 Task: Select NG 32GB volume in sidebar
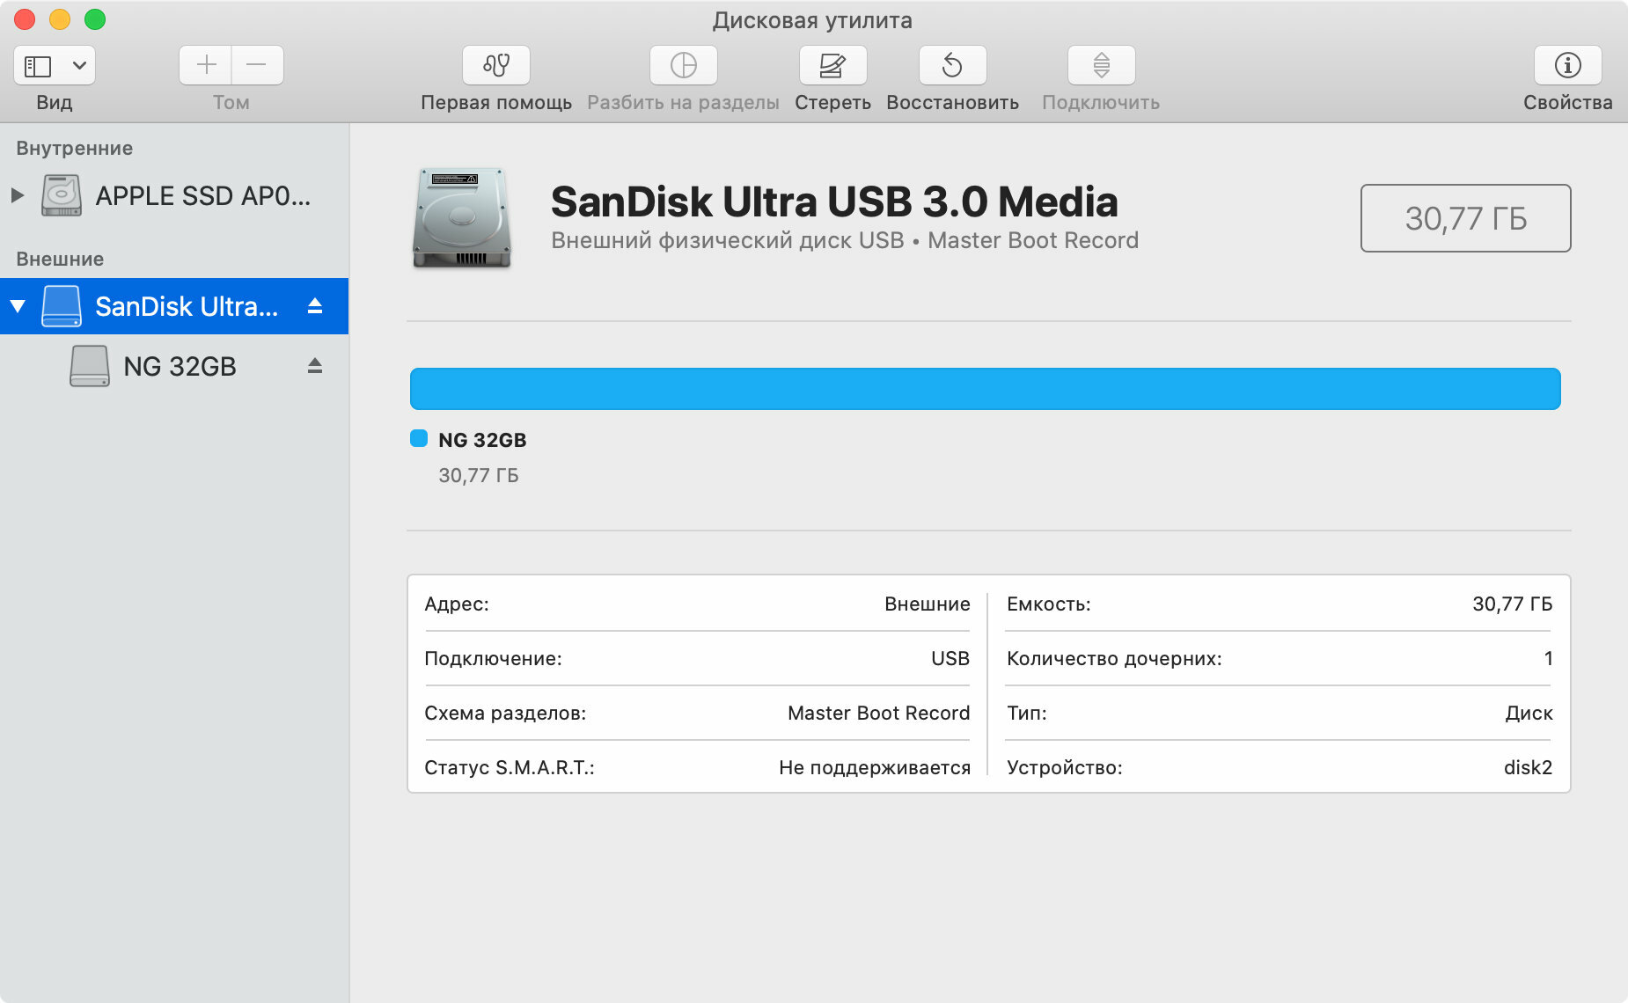pyautogui.click(x=174, y=366)
